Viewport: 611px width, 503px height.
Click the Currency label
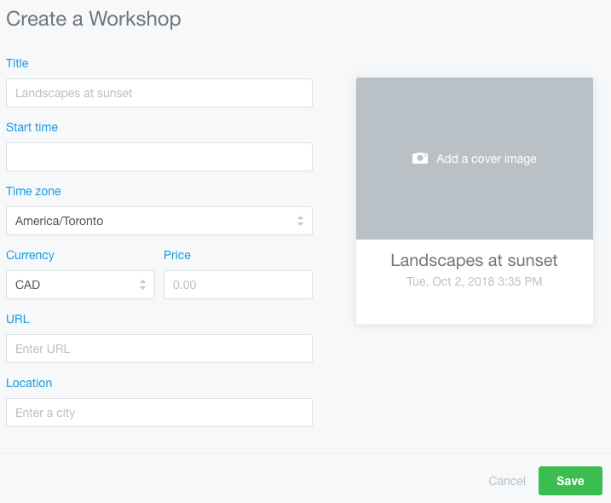30,255
